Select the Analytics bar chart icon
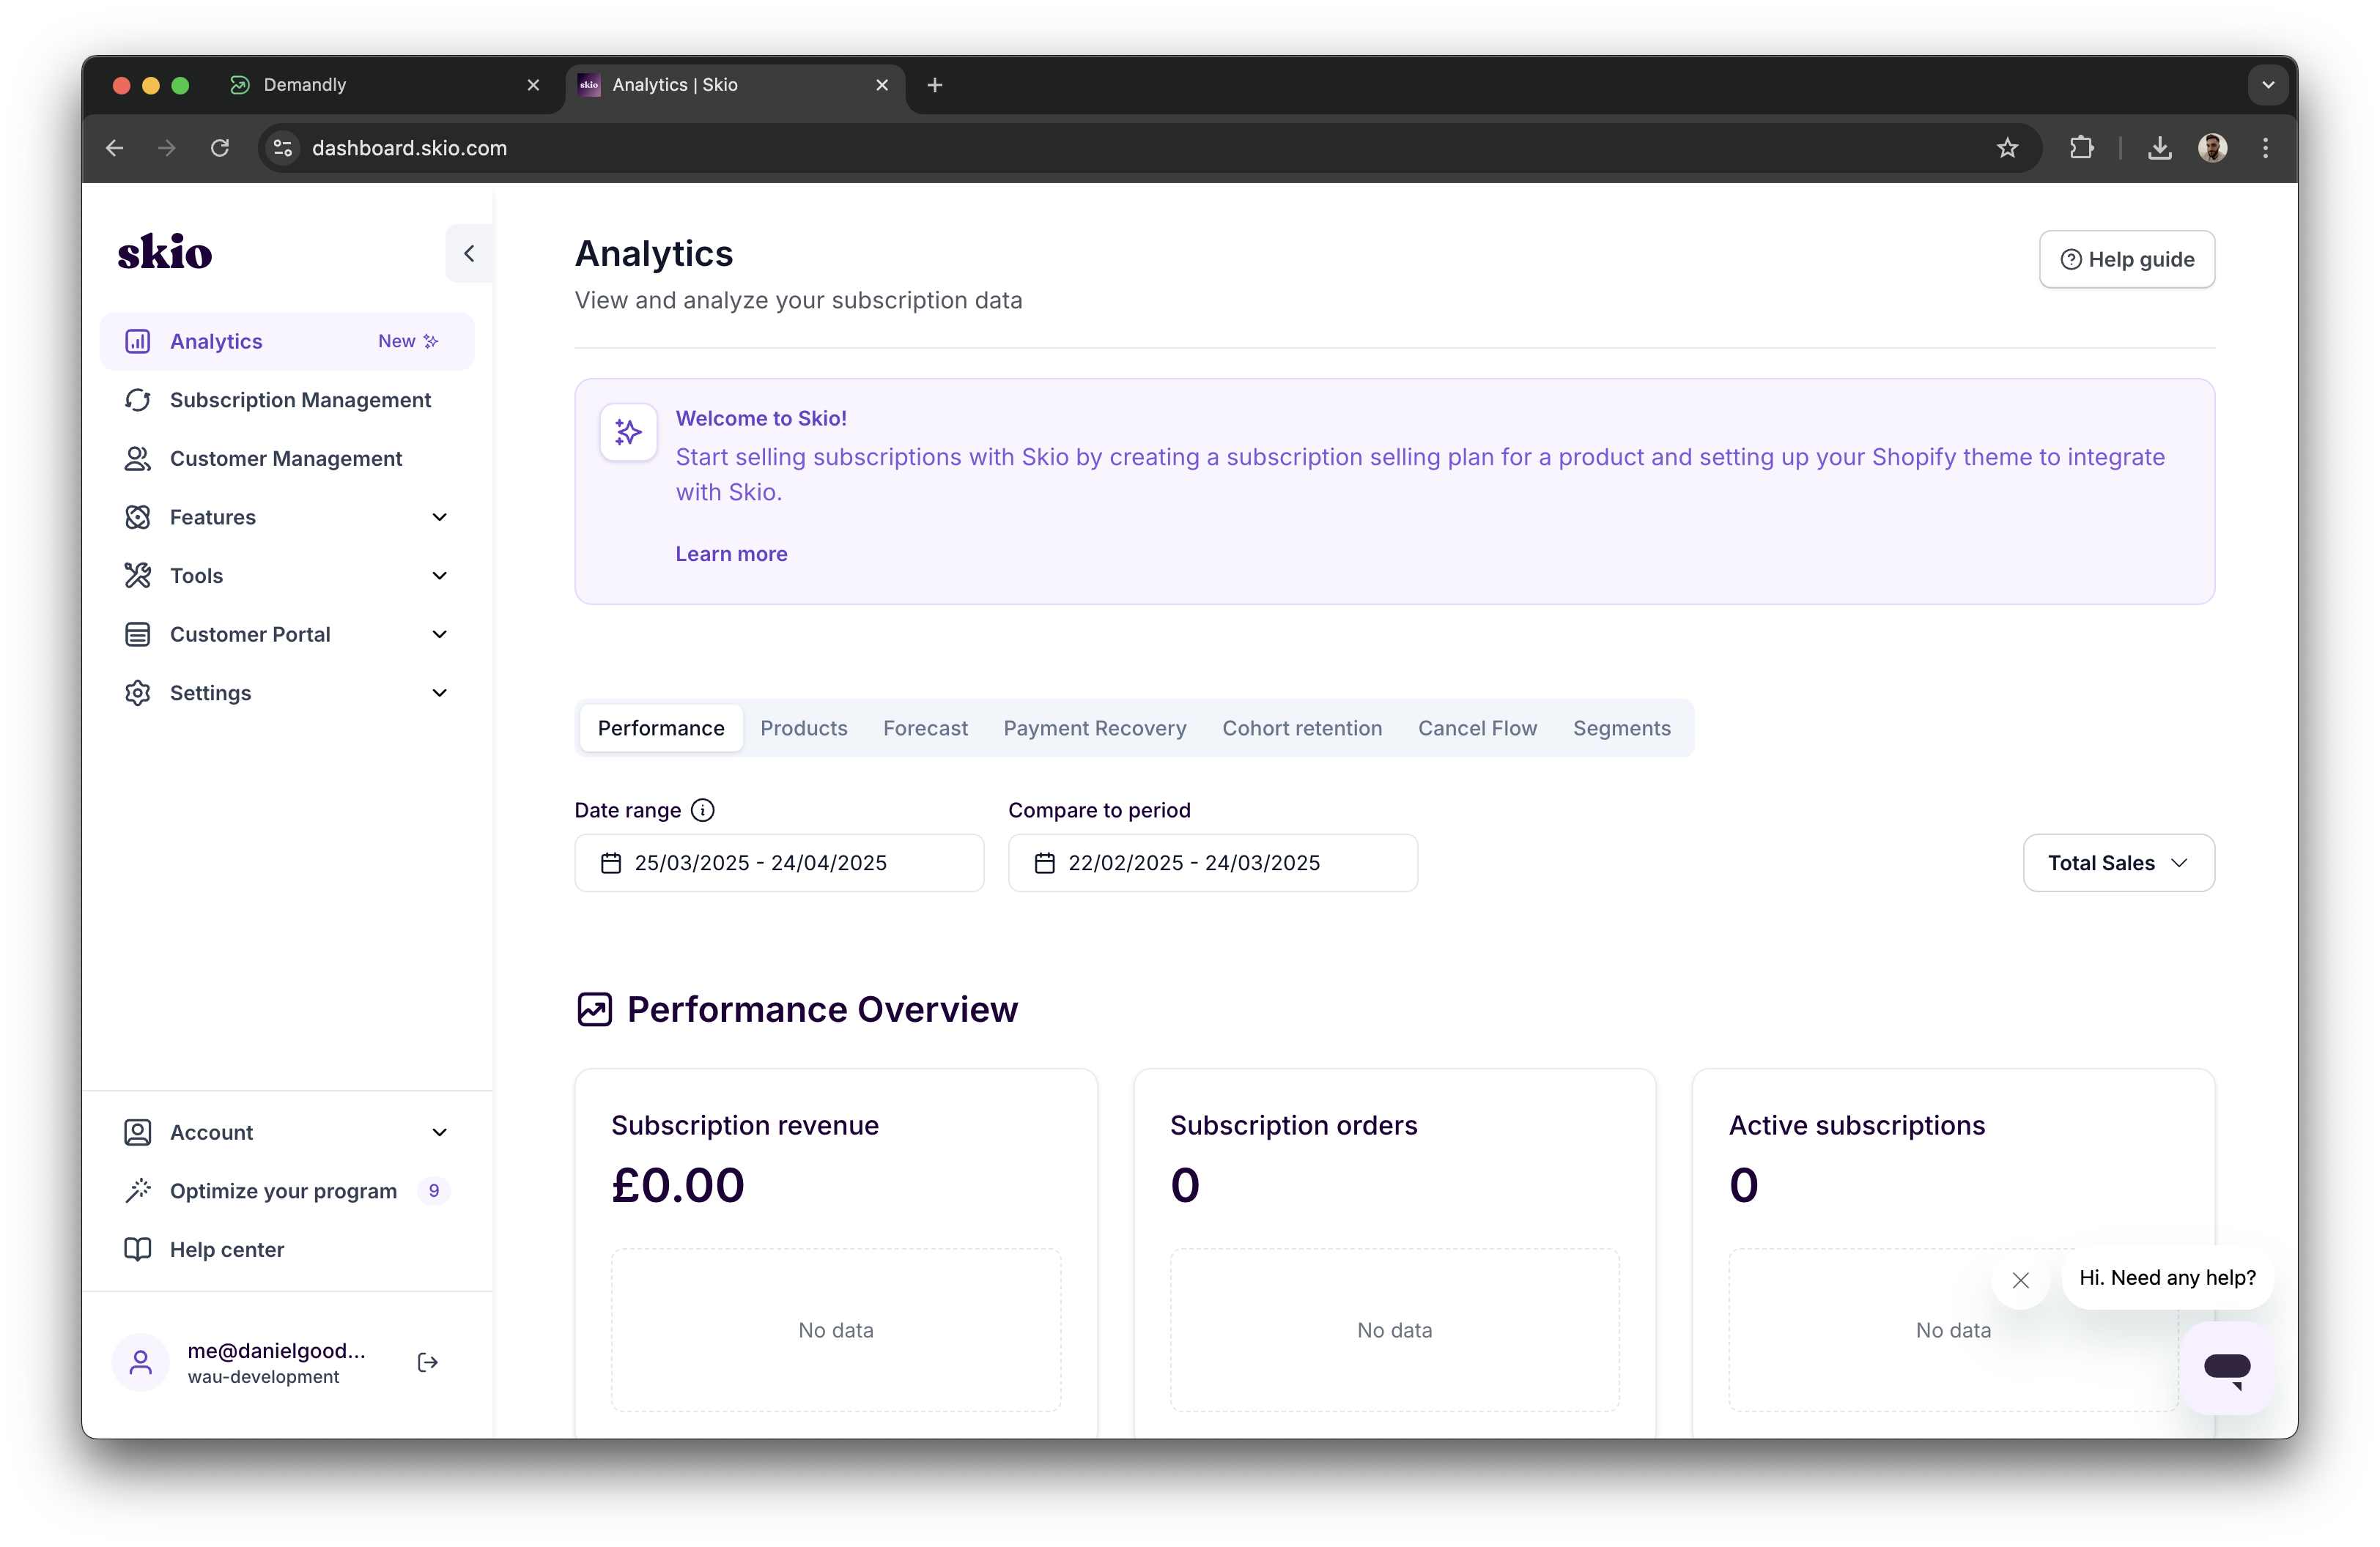2380x1547 pixels. pos(137,341)
